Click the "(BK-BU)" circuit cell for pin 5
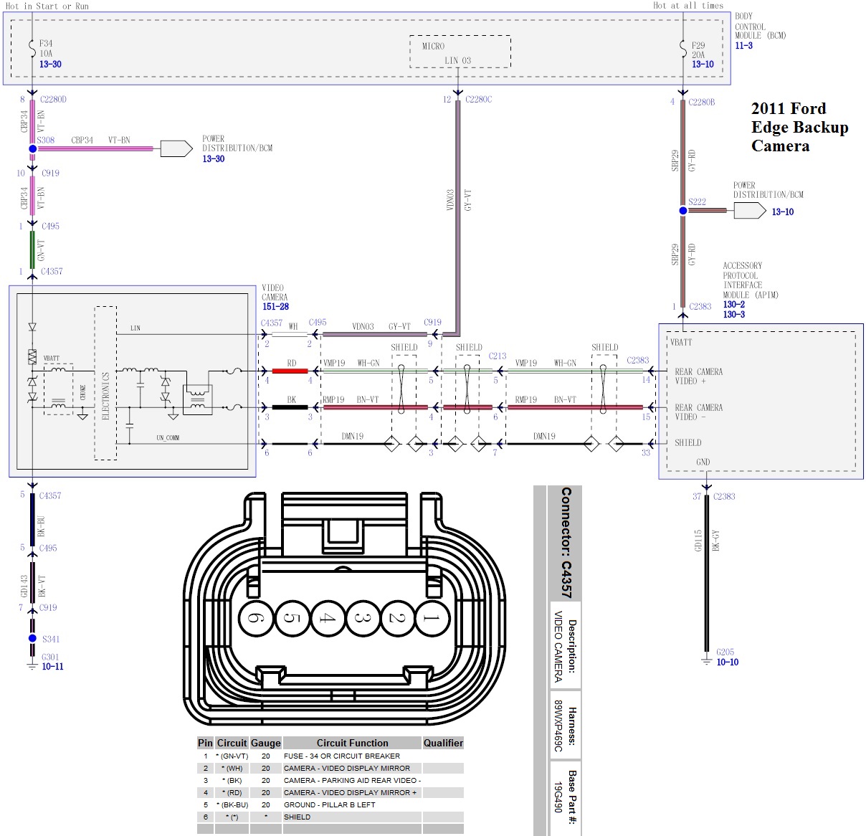Screen dimensions: 866x836 (232, 804)
